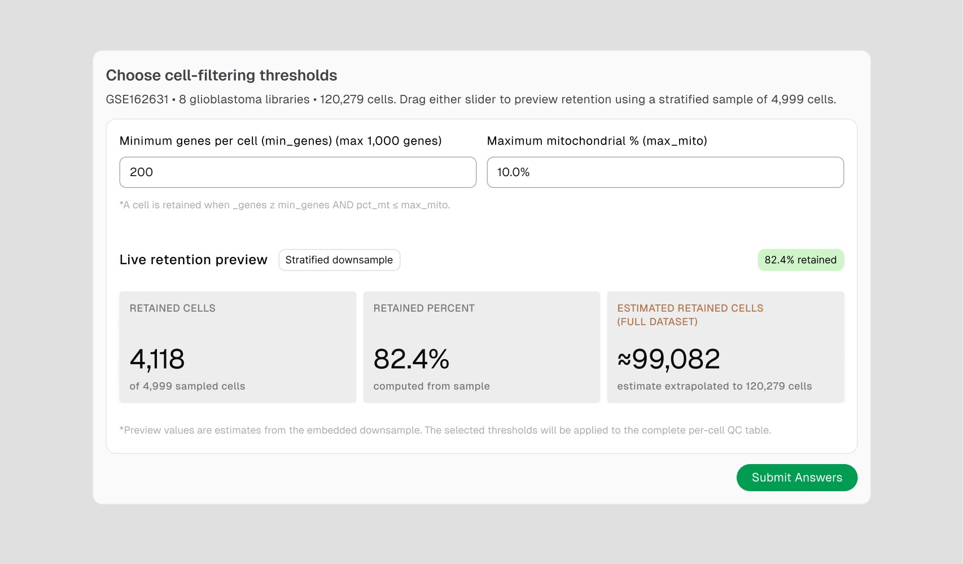Click the "RETAINED CELLS" card title
The width and height of the screenshot is (963, 564).
tap(173, 308)
